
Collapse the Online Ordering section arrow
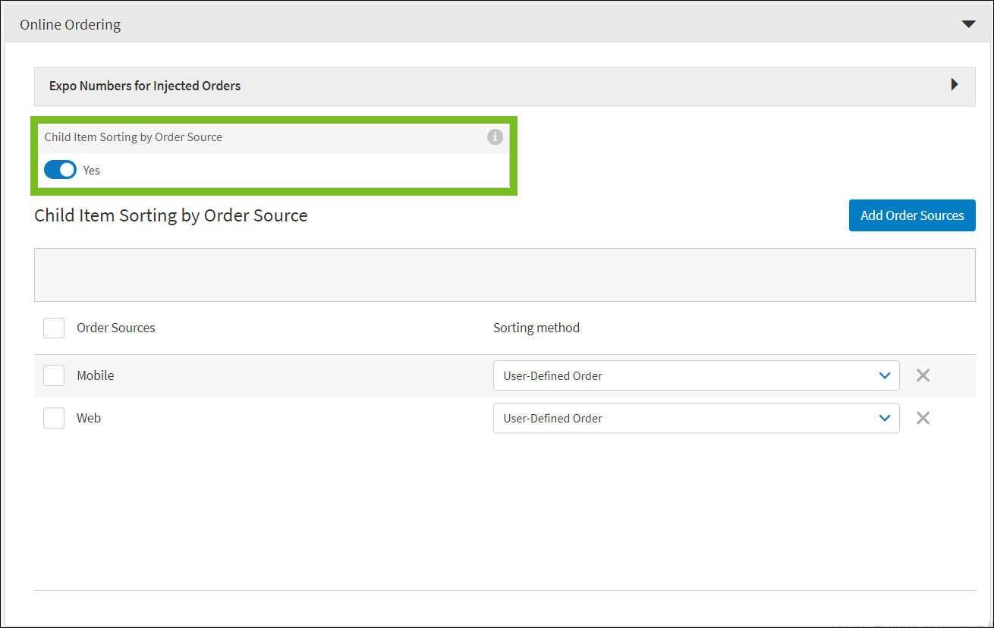(x=968, y=24)
